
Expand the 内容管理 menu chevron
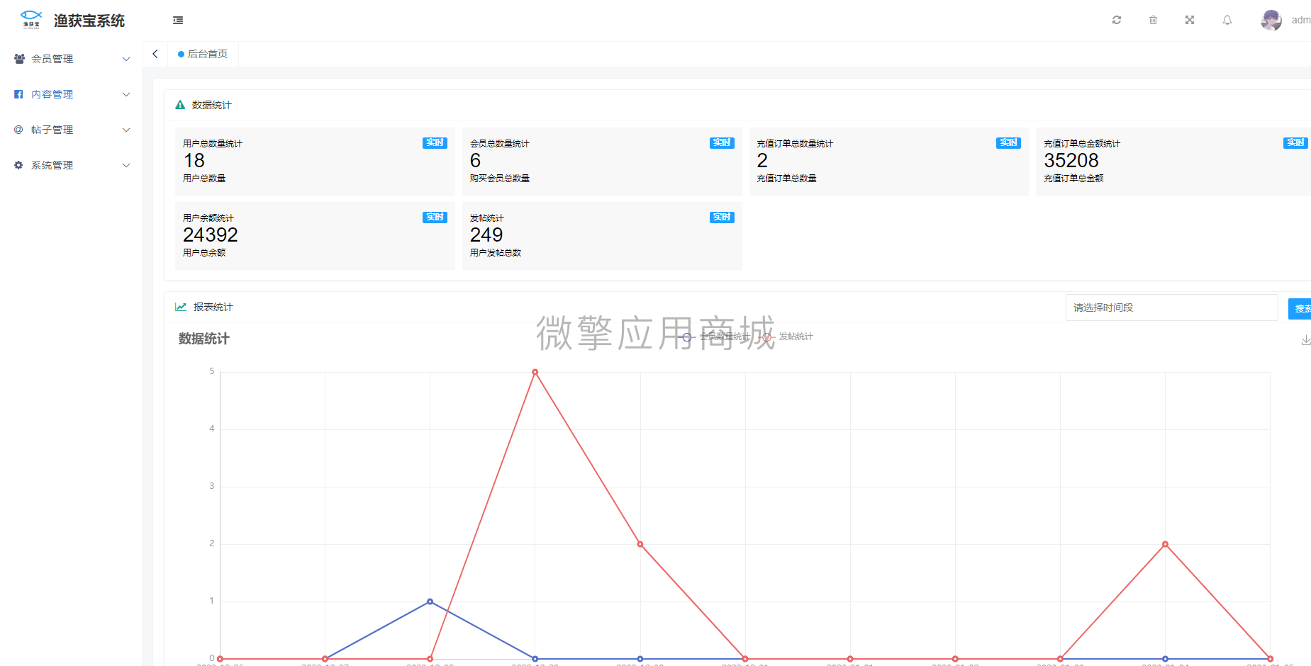[x=126, y=94]
